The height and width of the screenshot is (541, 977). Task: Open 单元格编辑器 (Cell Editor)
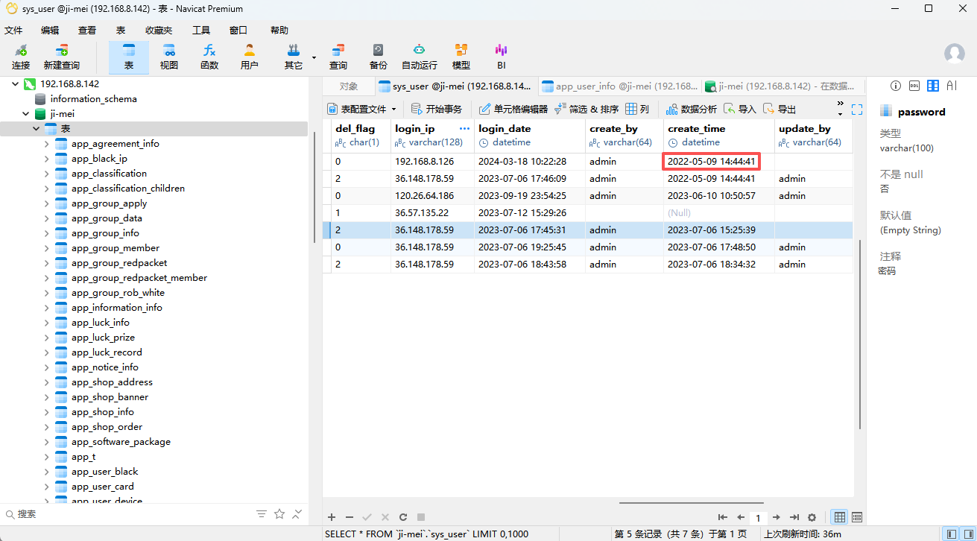click(x=513, y=109)
